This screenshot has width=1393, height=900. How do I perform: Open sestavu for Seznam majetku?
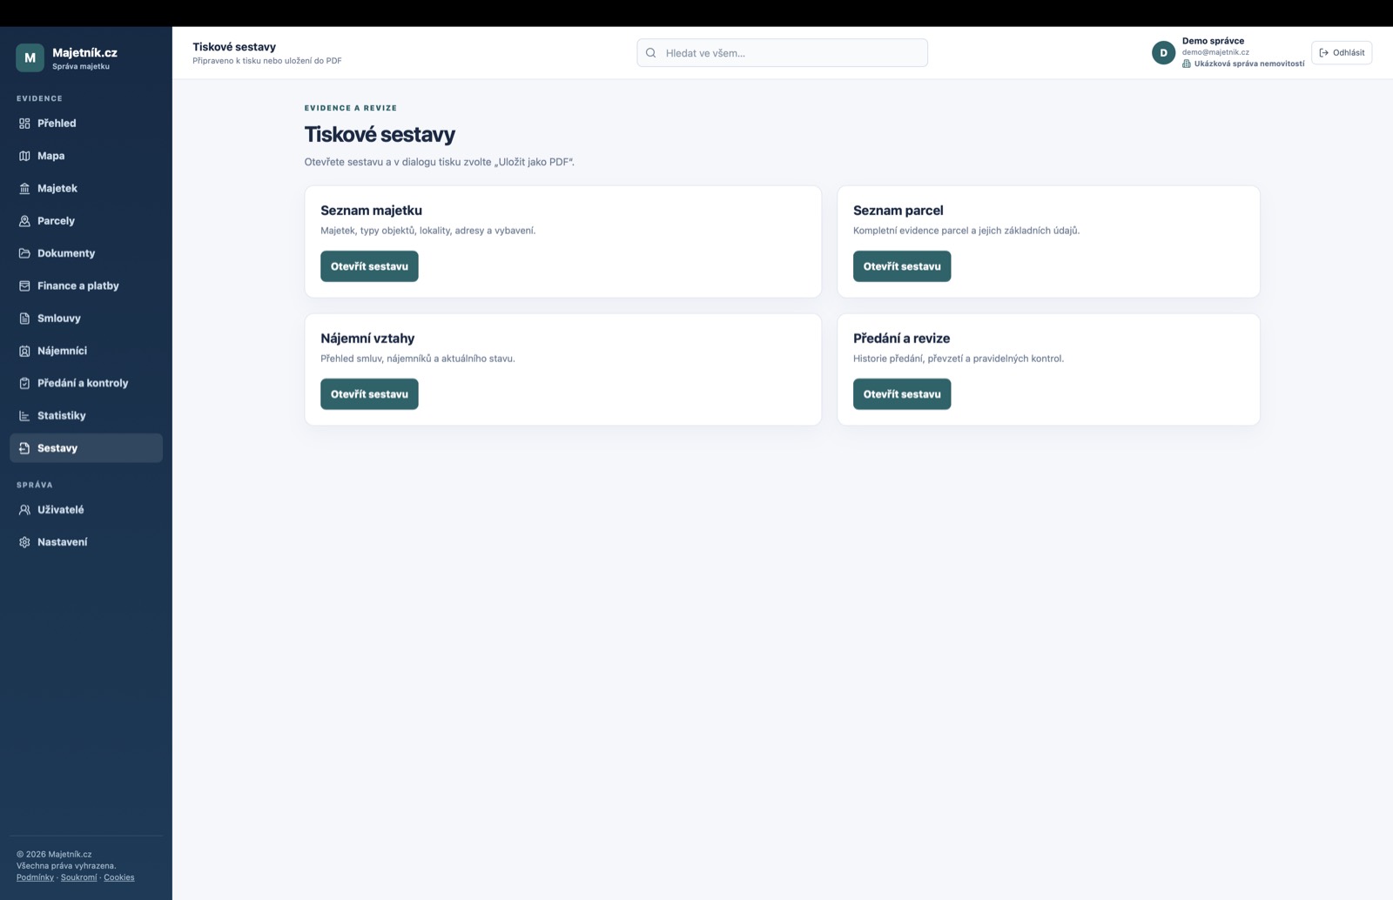click(x=369, y=266)
